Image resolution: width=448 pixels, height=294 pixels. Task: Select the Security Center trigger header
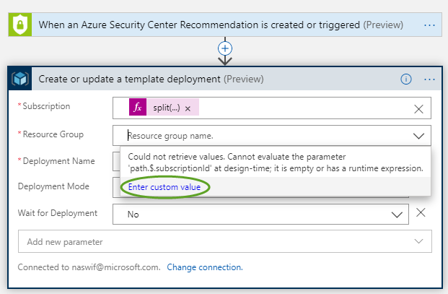point(225,25)
